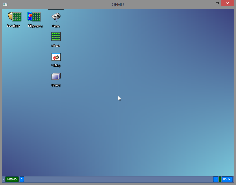Launch the MtDbg debugger bug icon
236x185 pixels.
click(x=56, y=57)
